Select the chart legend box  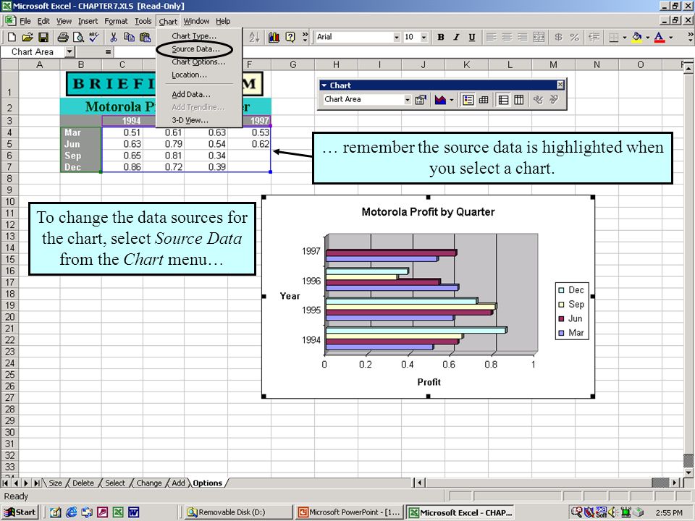[x=572, y=311]
